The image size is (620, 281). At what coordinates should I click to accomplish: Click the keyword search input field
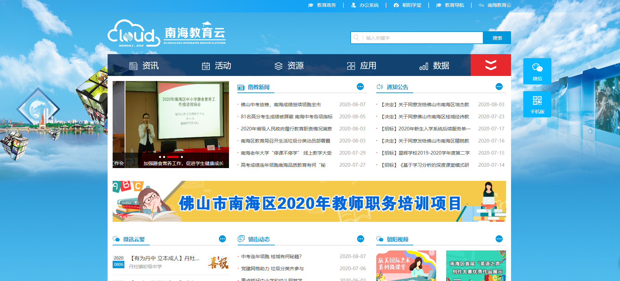(x=422, y=38)
